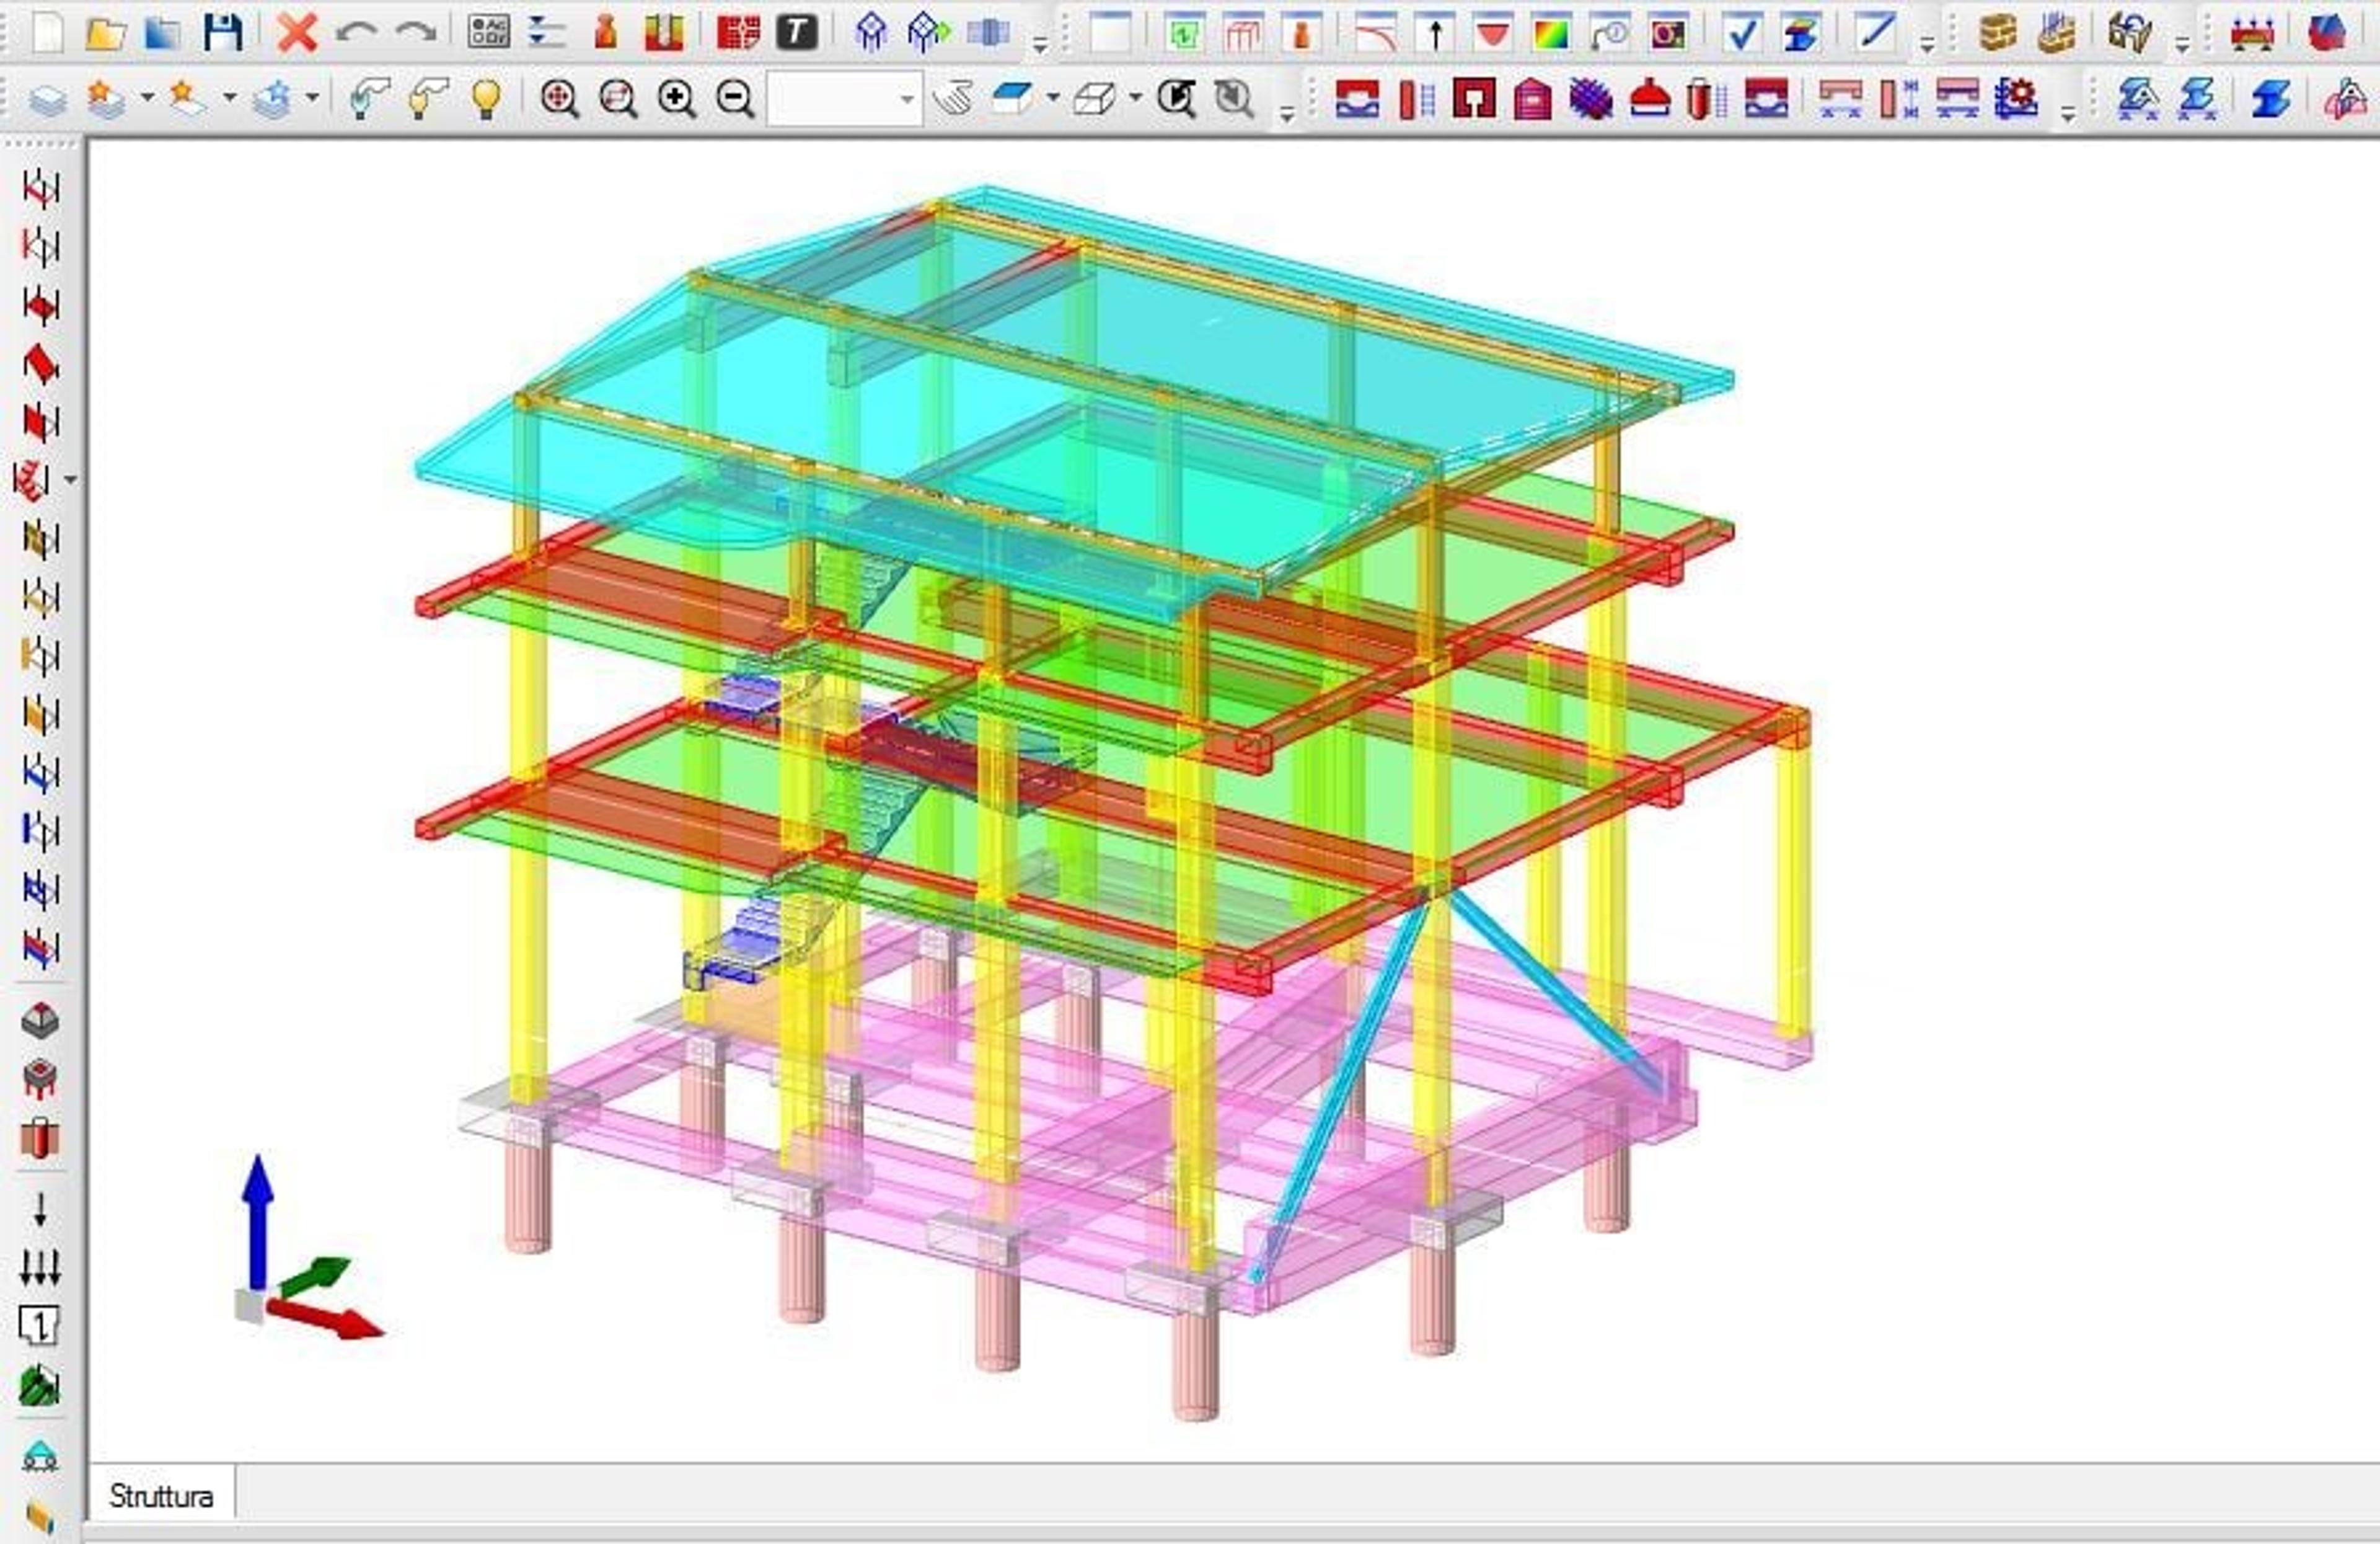Click the blue node with green arrow icon
Image resolution: width=2380 pixels, height=1544 pixels.
pyautogui.click(x=929, y=33)
